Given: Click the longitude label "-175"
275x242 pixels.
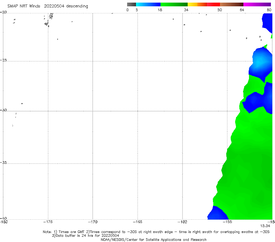Looking at the screenshot, I should [48, 222].
